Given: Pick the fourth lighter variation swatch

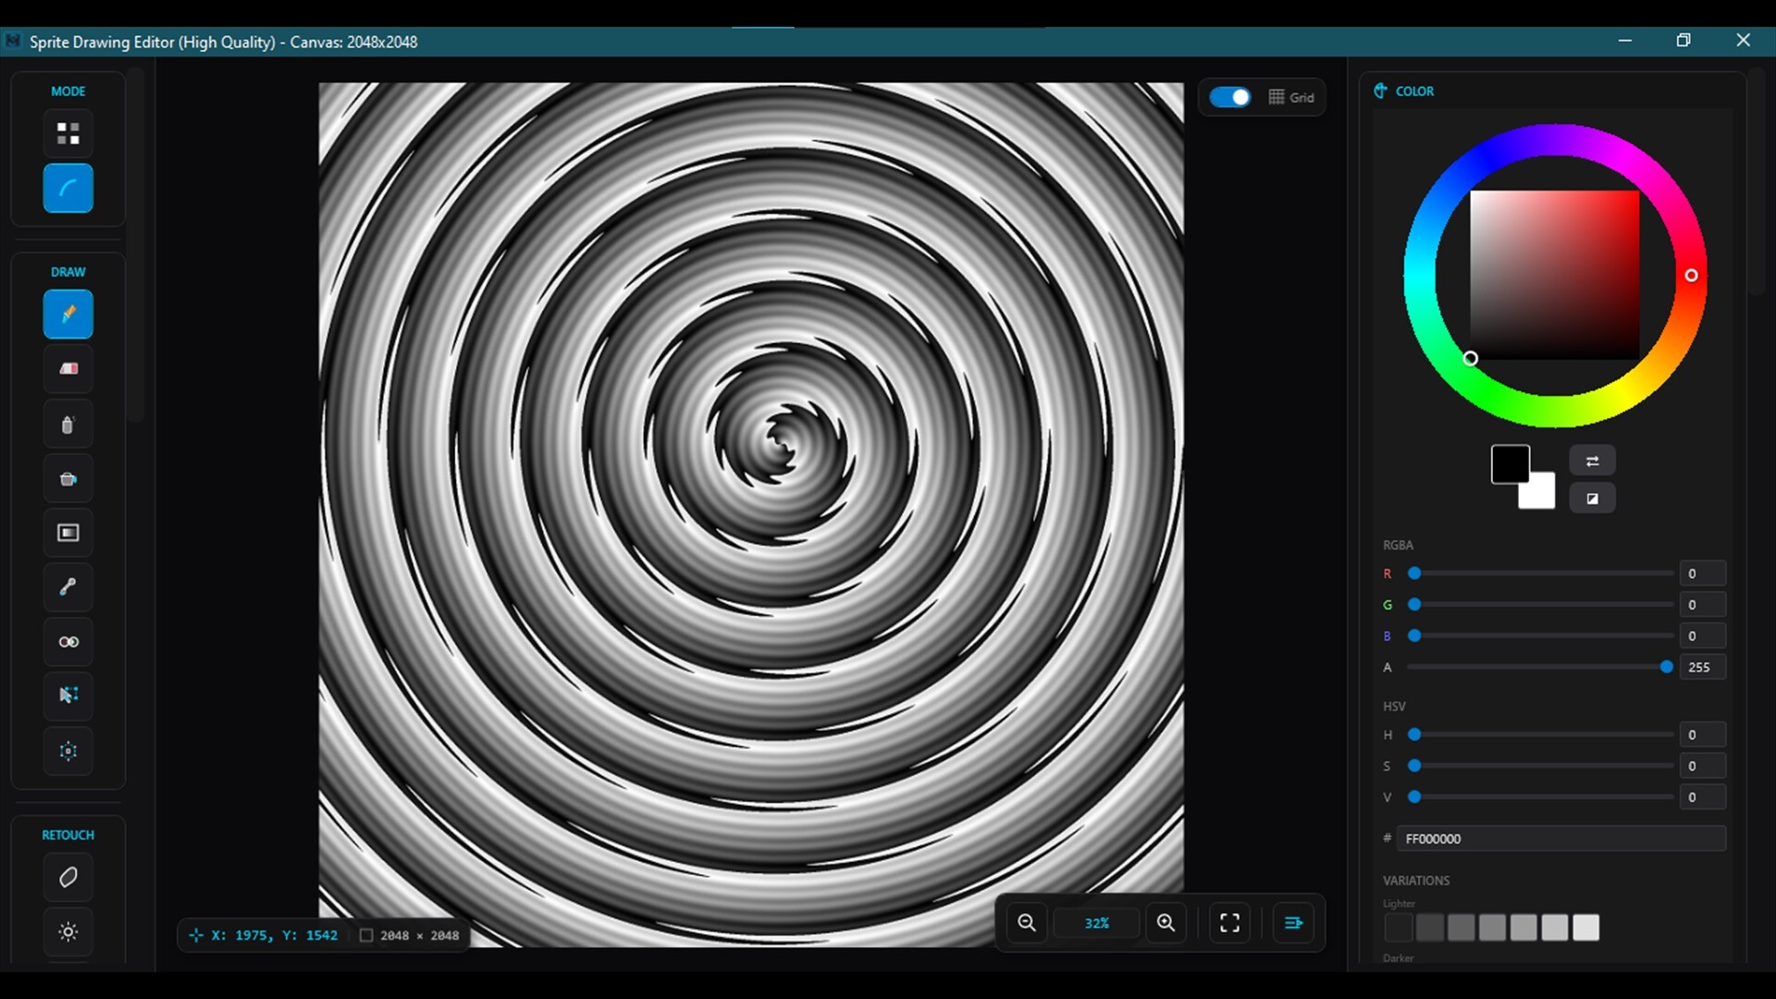Looking at the screenshot, I should coord(1492,928).
